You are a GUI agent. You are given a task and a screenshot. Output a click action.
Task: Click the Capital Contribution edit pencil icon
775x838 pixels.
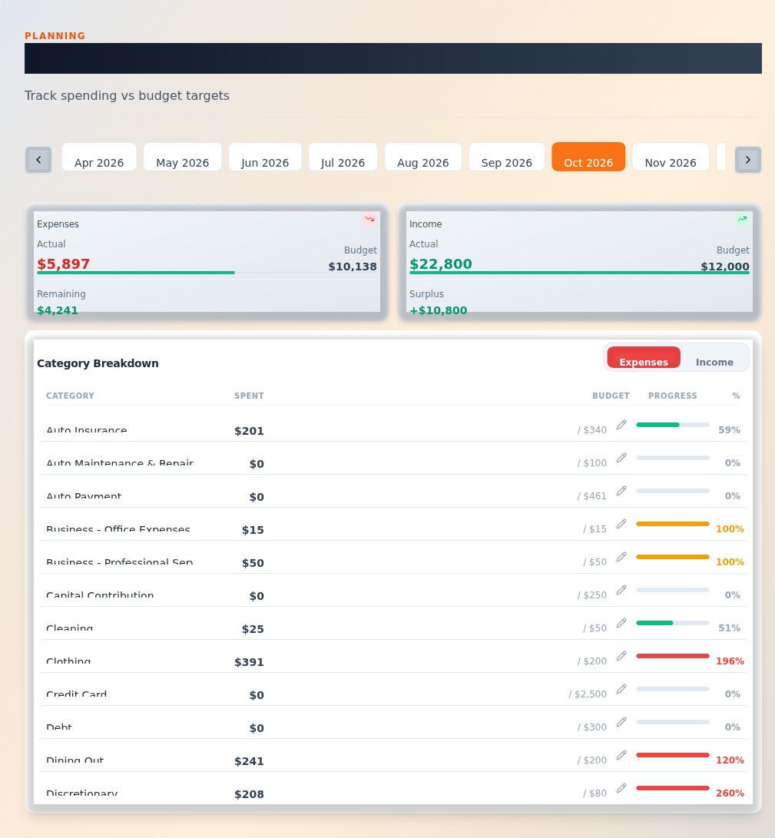click(621, 590)
